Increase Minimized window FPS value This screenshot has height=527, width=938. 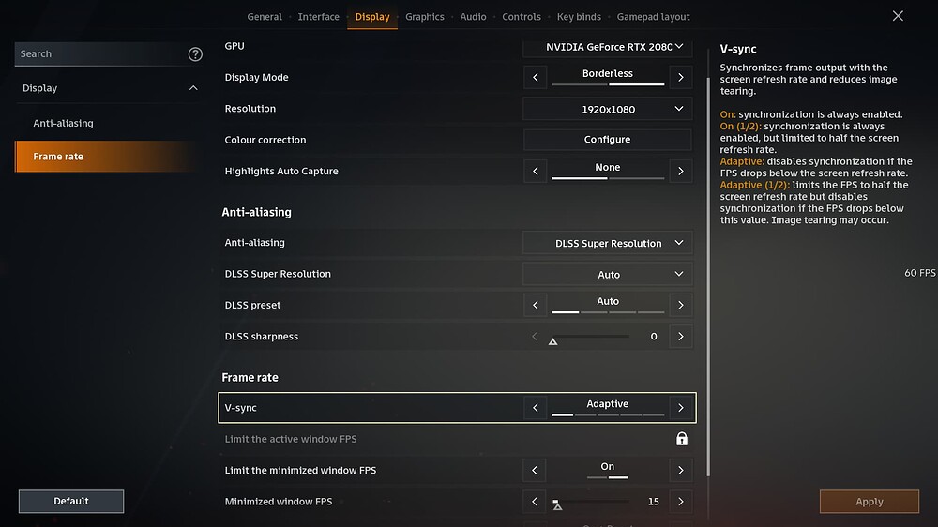click(x=680, y=502)
